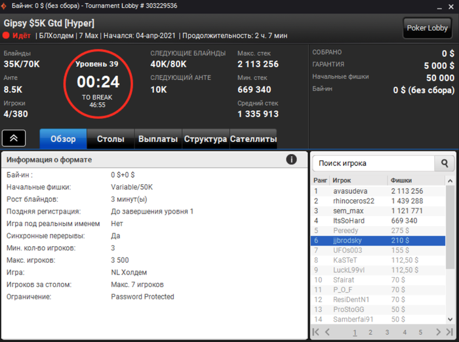Click the Variable/50K starting chips value
Image resolution: width=459 pixels, height=342 pixels.
[132, 187]
